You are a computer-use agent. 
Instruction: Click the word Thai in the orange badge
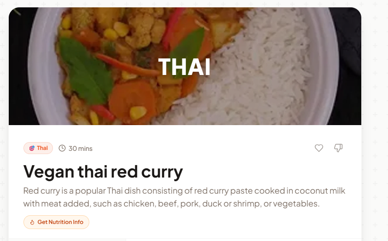pyautogui.click(x=42, y=148)
